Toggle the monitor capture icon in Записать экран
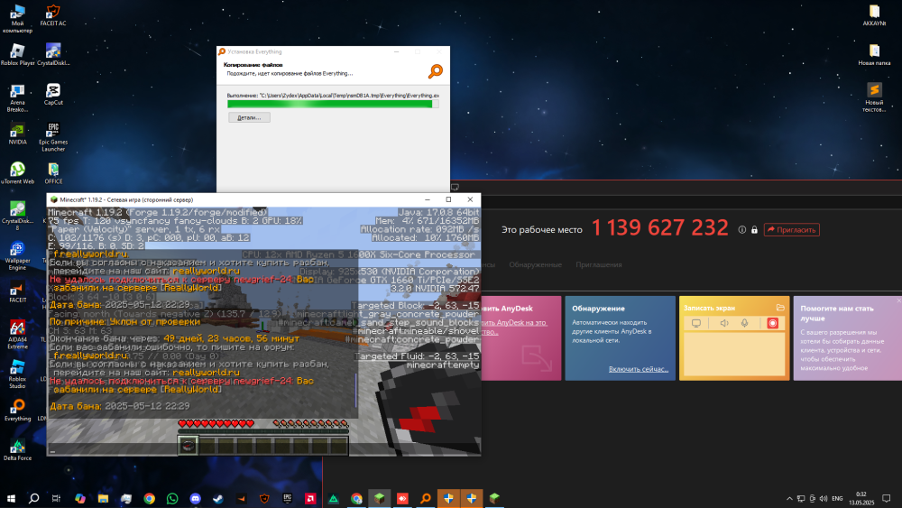This screenshot has height=508, width=902. pos(696,323)
